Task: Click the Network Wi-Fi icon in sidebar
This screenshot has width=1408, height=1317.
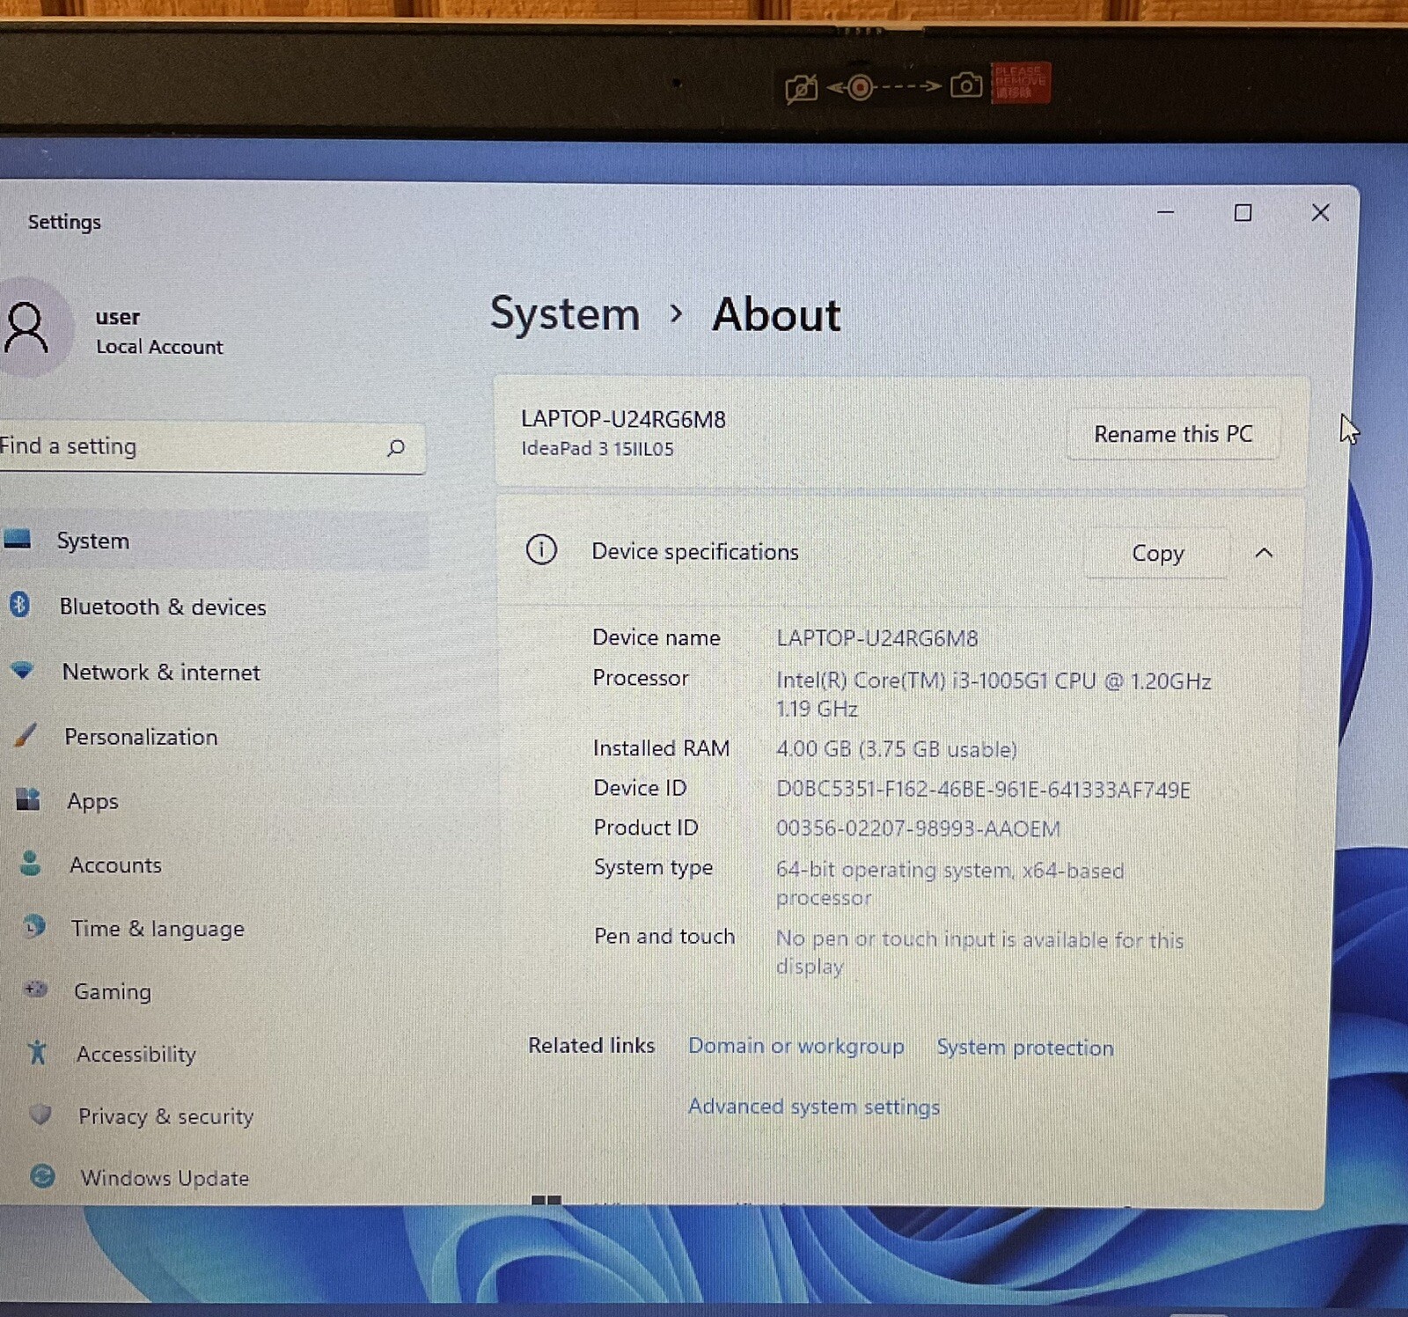Action: [22, 670]
